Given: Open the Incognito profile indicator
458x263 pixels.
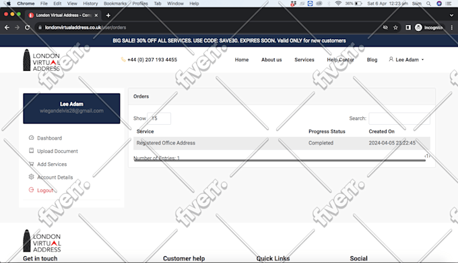Looking at the screenshot, I should (x=429, y=28).
